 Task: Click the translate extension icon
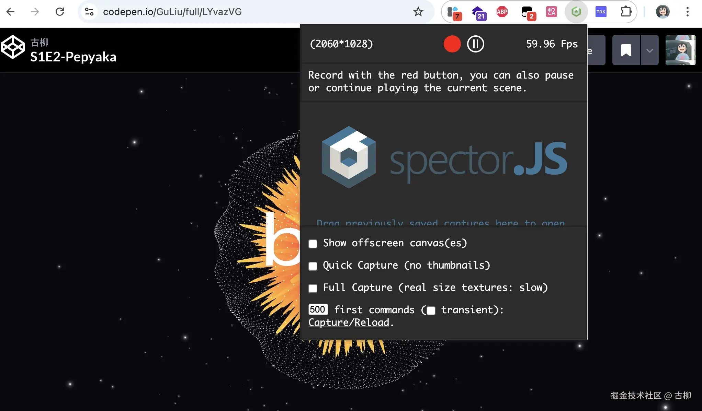(x=551, y=12)
